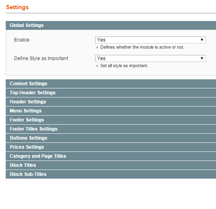Expand the Footer Settings section
216x209 pixels.
coord(111,120)
